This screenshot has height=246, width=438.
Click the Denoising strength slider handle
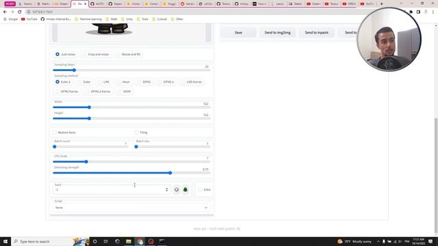tap(170, 173)
